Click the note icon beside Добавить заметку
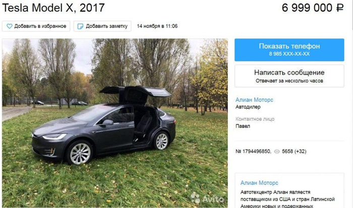This screenshot has height=208, width=353. [x=80, y=26]
